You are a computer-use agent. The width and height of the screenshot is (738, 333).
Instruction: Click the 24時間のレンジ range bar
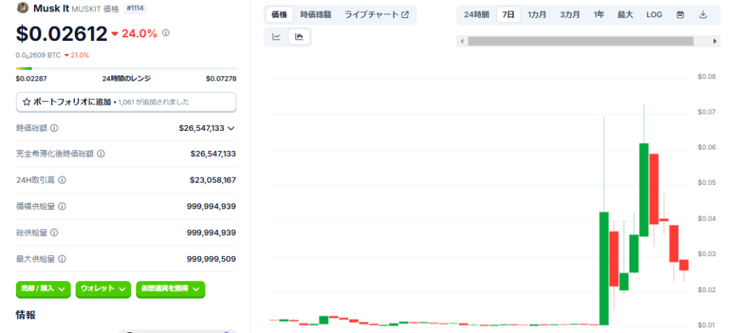(126, 68)
